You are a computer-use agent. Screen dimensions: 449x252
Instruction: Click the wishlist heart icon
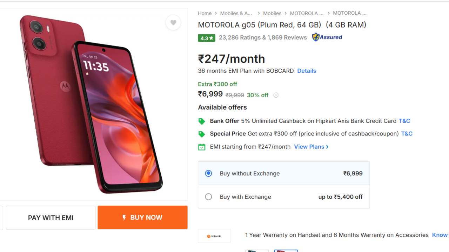pyautogui.click(x=173, y=23)
